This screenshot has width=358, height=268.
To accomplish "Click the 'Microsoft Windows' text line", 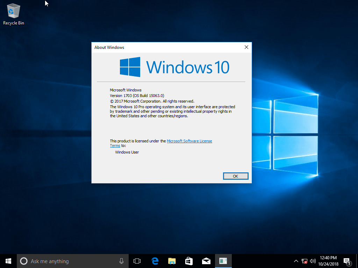I will [x=126, y=90].
